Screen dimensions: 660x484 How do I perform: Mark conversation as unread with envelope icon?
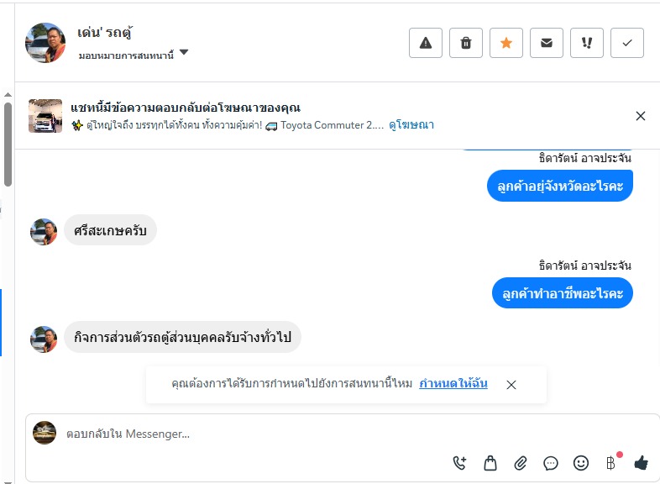(547, 44)
